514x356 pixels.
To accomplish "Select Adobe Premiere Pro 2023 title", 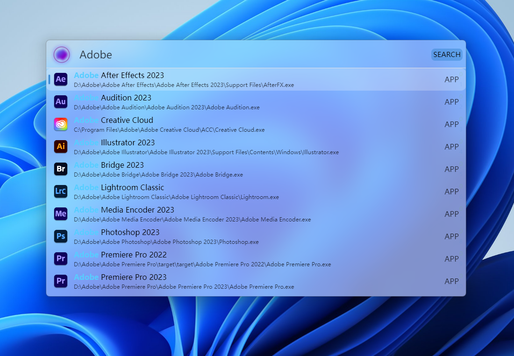I will pos(120,277).
